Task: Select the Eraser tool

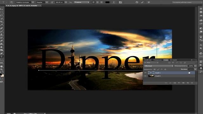Action: (x=2, y=41)
